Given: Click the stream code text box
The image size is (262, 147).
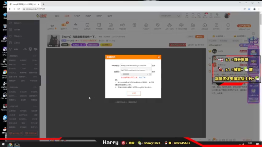Looking at the screenshot, I should pyautogui.click(x=136, y=70).
